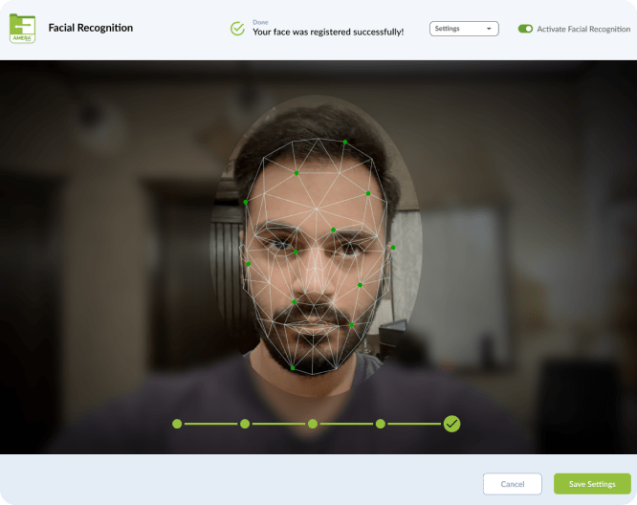Click the progress line between first two steps
Image resolution: width=637 pixels, height=505 pixels.
[x=210, y=424]
